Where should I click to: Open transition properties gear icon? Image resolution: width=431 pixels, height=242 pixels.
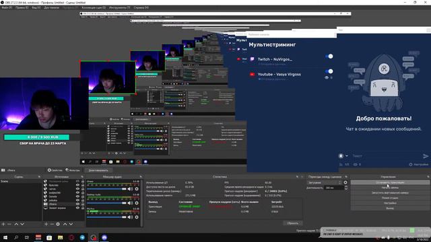(345, 182)
